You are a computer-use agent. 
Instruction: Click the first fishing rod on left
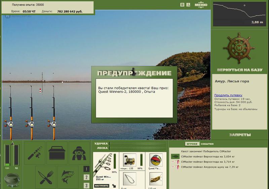[x=10, y=113]
